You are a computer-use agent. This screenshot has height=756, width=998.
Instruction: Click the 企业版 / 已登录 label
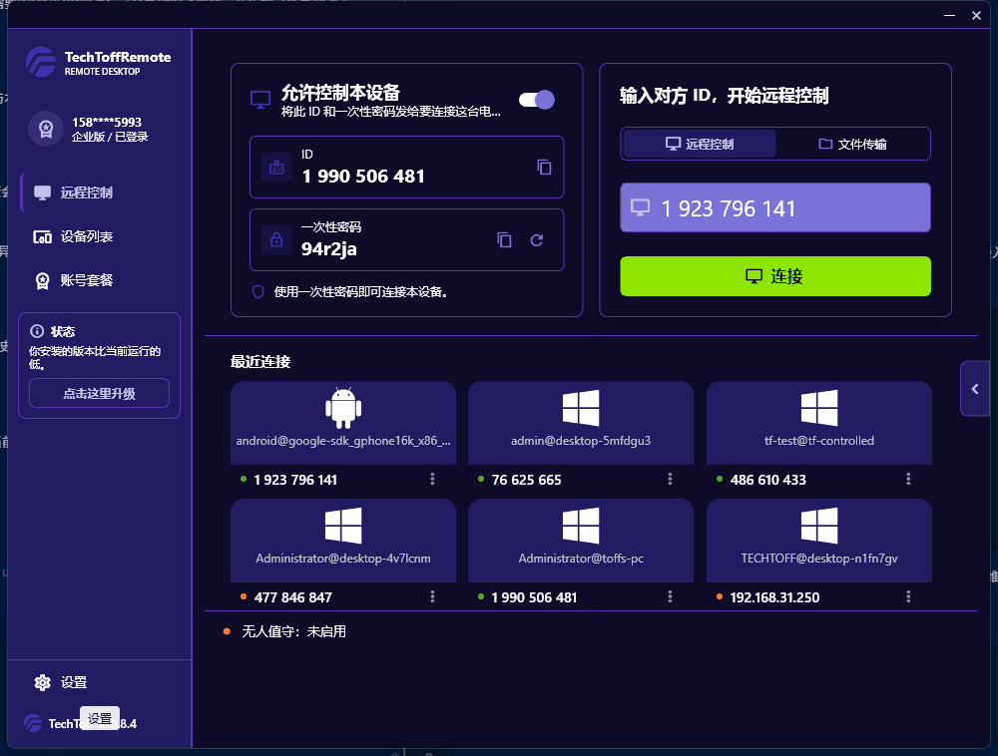(110, 137)
